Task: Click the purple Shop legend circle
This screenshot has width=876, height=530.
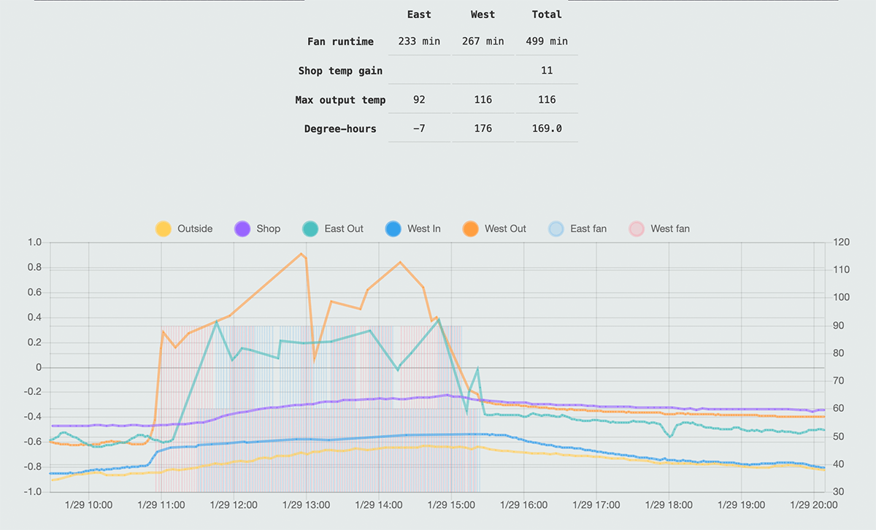Action: pyautogui.click(x=243, y=228)
